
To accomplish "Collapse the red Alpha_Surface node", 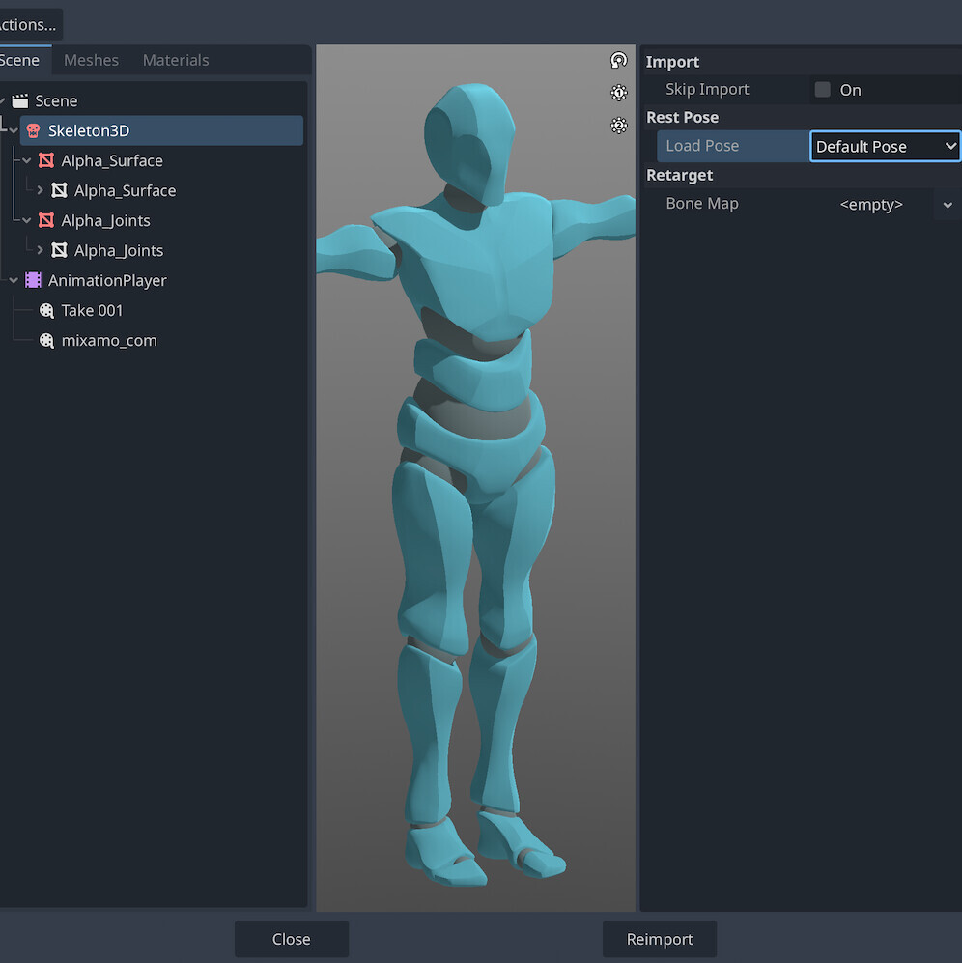I will click(x=26, y=161).
